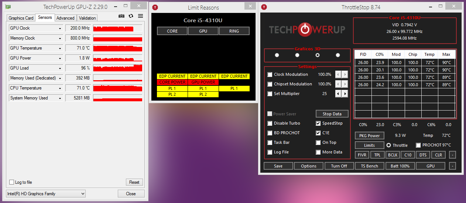Click the minus button next to GPU
The width and height of the screenshot is (466, 203).
453,166
